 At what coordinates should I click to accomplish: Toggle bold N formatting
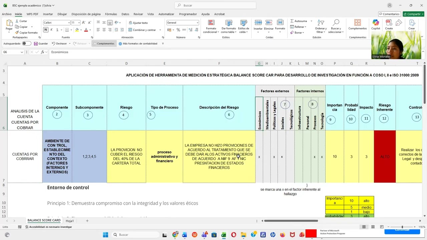click(46, 30)
